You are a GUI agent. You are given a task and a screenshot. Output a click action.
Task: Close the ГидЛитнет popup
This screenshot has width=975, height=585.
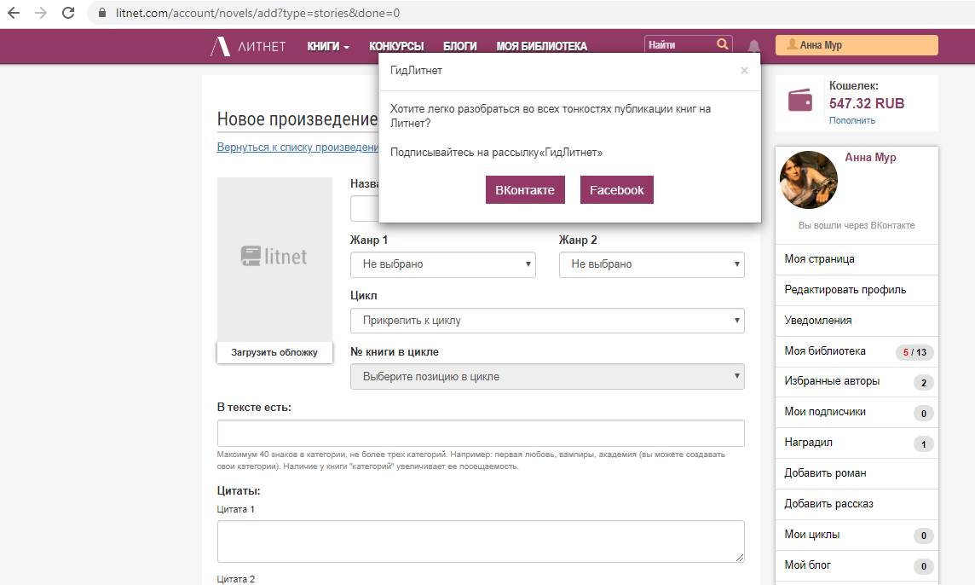click(744, 71)
